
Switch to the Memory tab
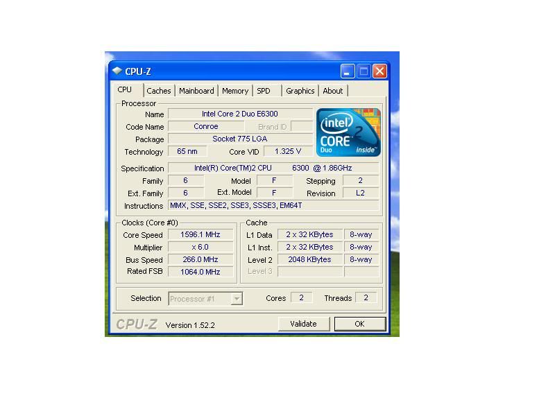235,91
